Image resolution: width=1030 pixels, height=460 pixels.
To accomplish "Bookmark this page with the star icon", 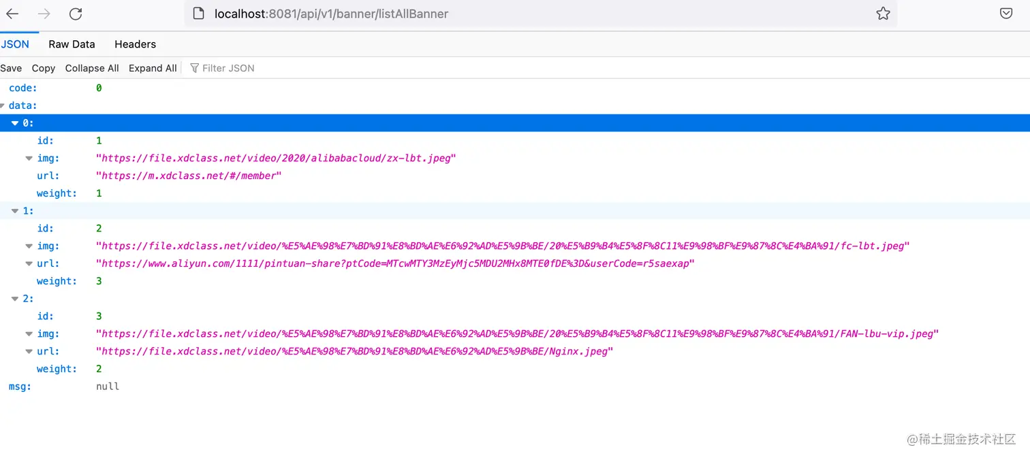I will [x=883, y=14].
